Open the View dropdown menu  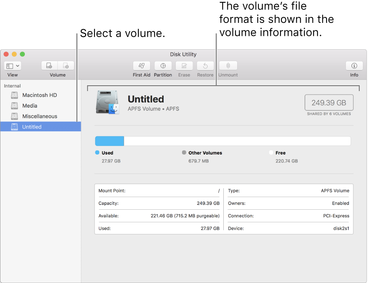tap(13, 66)
